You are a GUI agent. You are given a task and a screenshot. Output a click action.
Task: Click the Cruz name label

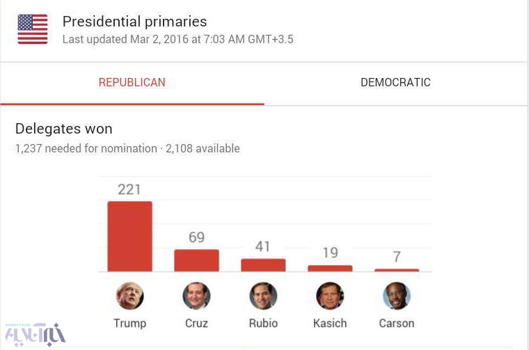click(x=196, y=324)
